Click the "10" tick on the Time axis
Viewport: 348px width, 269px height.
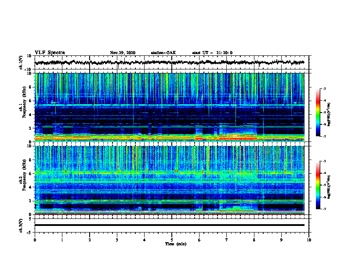click(x=309, y=240)
